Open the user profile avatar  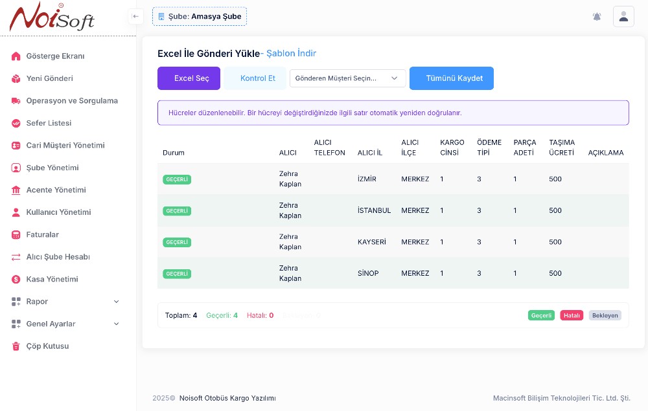[x=623, y=17]
